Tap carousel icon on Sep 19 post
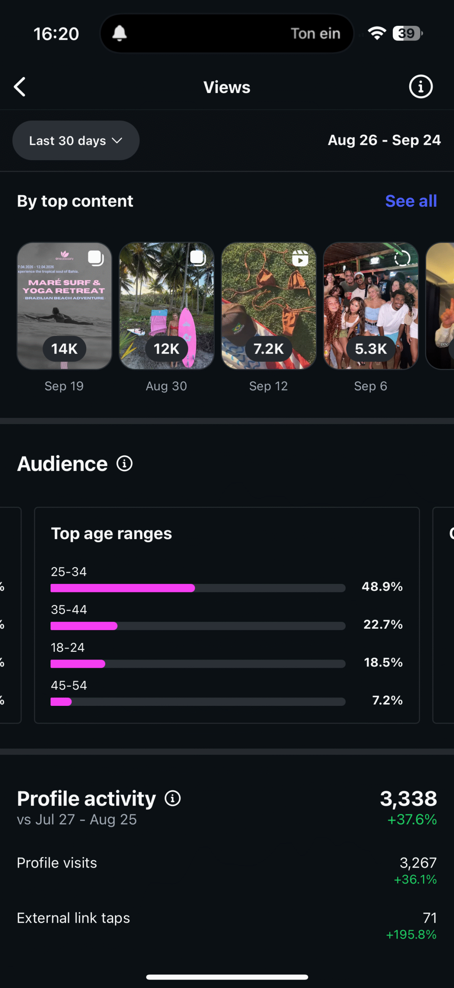Viewport: 454px width, 988px height. (x=96, y=258)
